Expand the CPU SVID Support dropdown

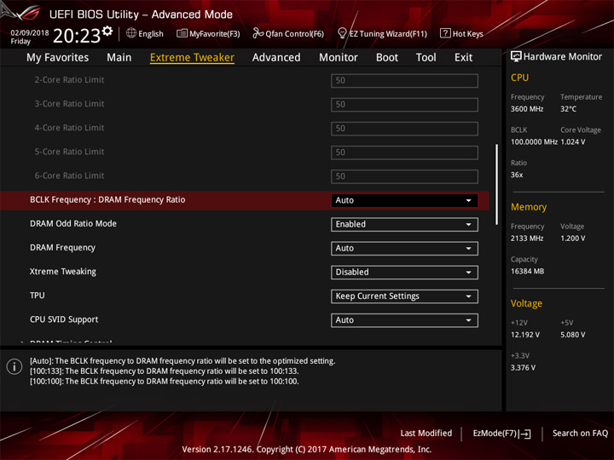click(x=404, y=320)
